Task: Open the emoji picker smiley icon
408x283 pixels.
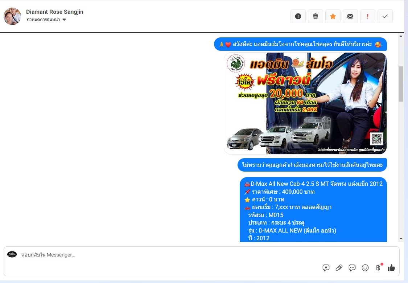Action: tap(365, 268)
